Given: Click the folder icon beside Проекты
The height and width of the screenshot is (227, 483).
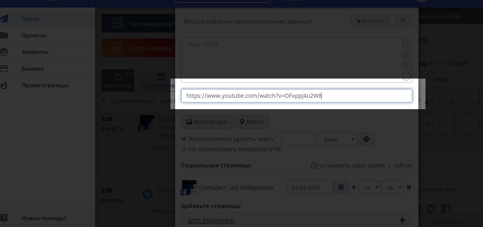Looking at the screenshot, I should pyautogui.click(x=4, y=35).
